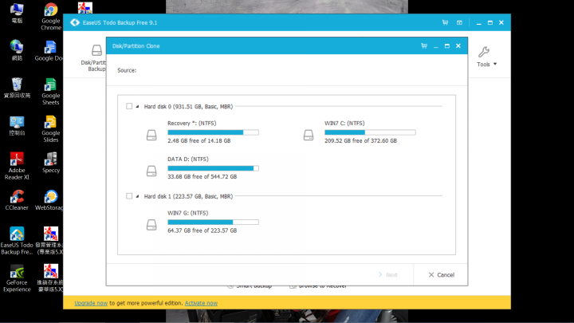The image size is (574, 323).
Task: Open the shopping cart in the clone dialog
Action: tap(424, 45)
